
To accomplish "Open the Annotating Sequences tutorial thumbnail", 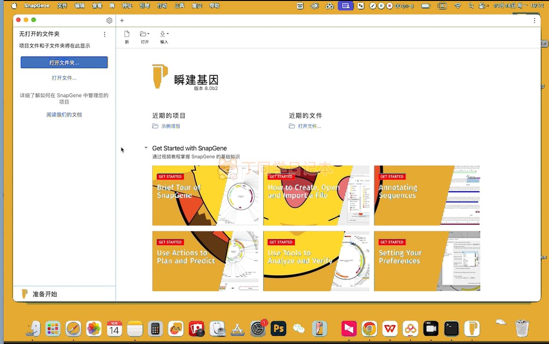I will (x=427, y=195).
